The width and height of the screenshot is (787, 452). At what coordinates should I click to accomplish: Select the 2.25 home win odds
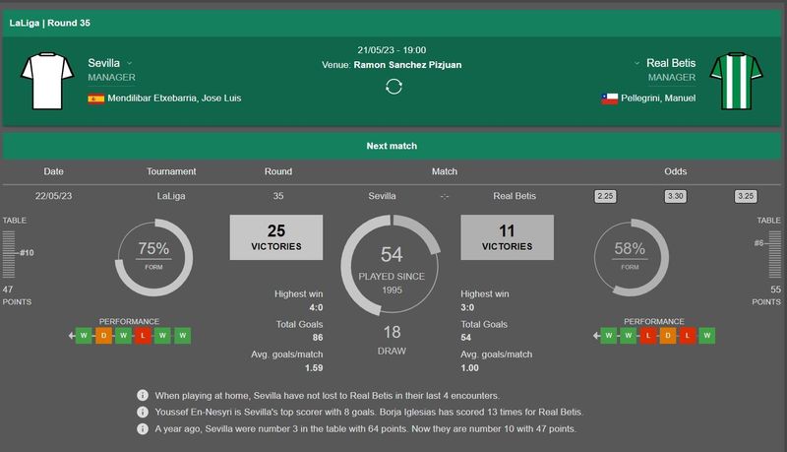605,196
